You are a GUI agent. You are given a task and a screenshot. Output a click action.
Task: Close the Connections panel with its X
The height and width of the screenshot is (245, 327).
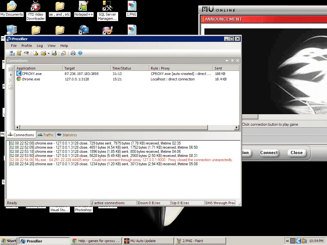point(238,61)
